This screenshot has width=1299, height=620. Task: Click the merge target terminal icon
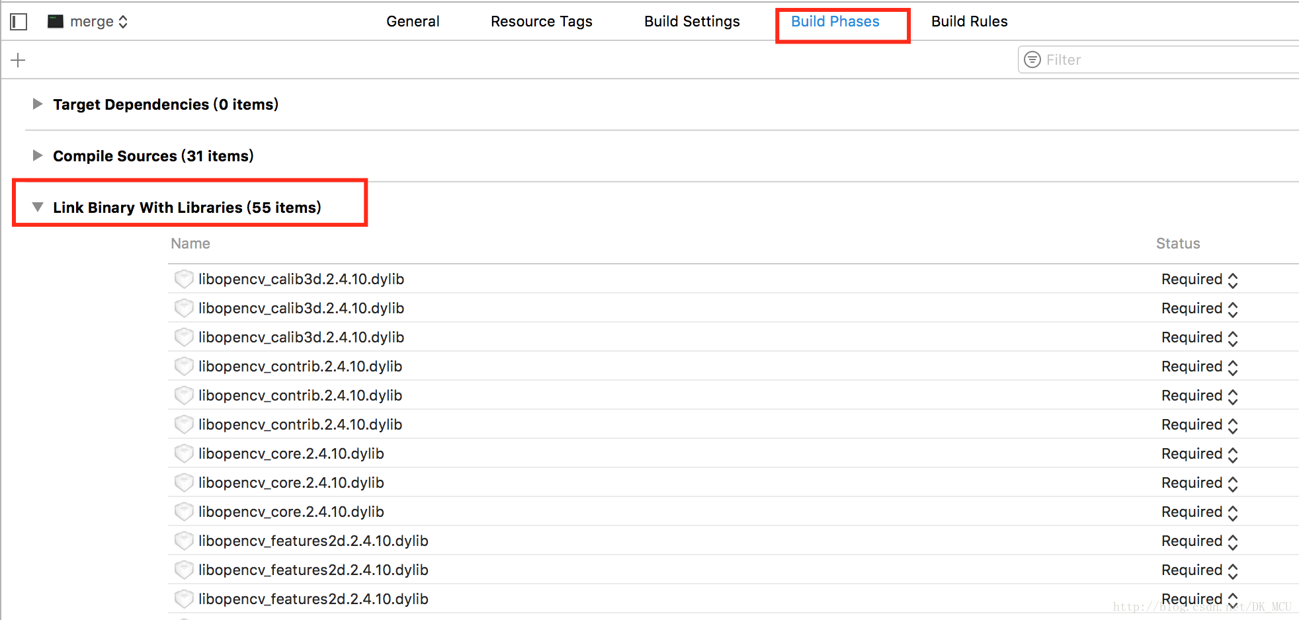click(x=56, y=21)
